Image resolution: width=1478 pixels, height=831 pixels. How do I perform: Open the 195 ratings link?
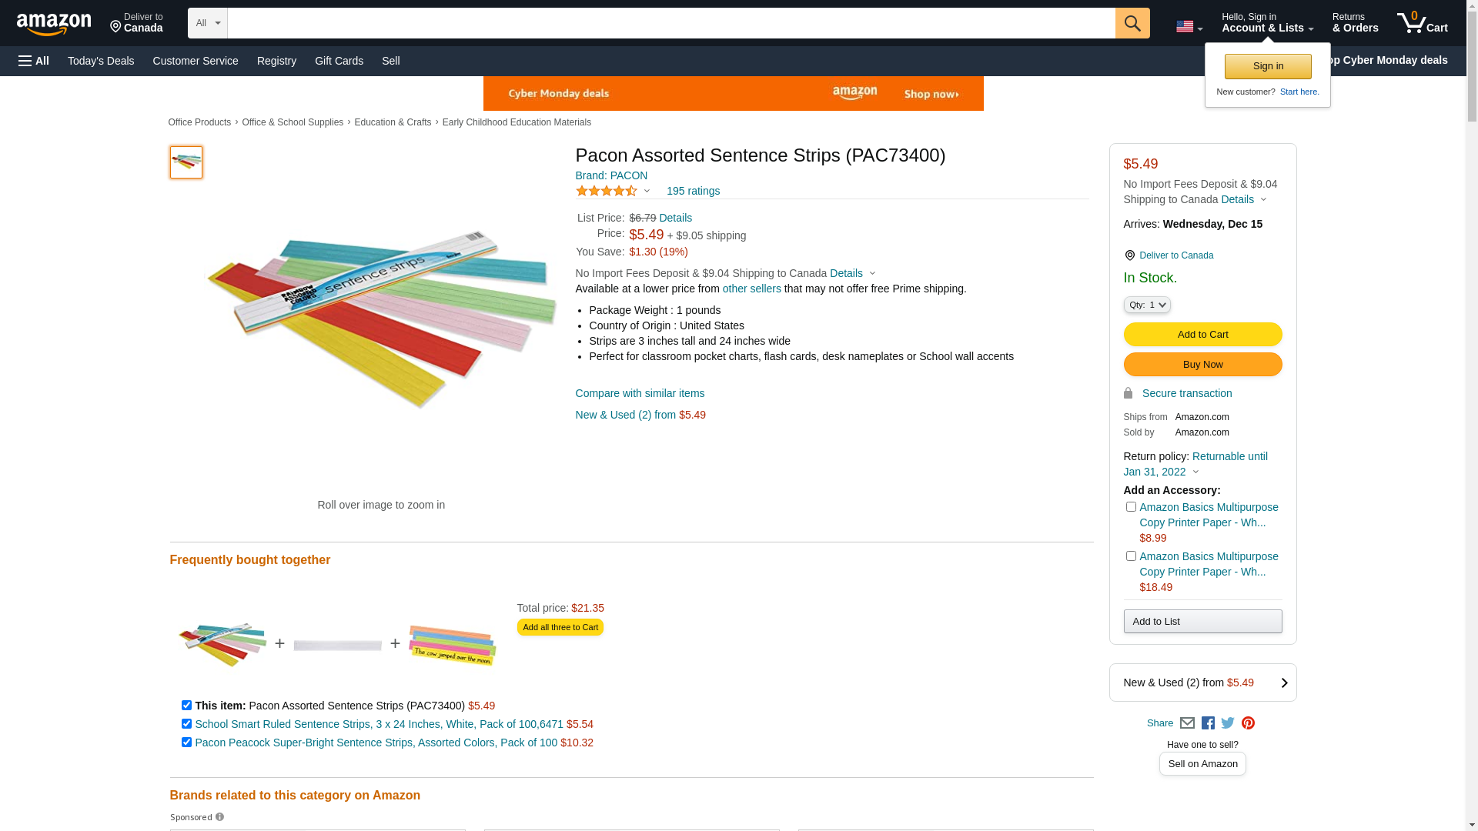693,191
